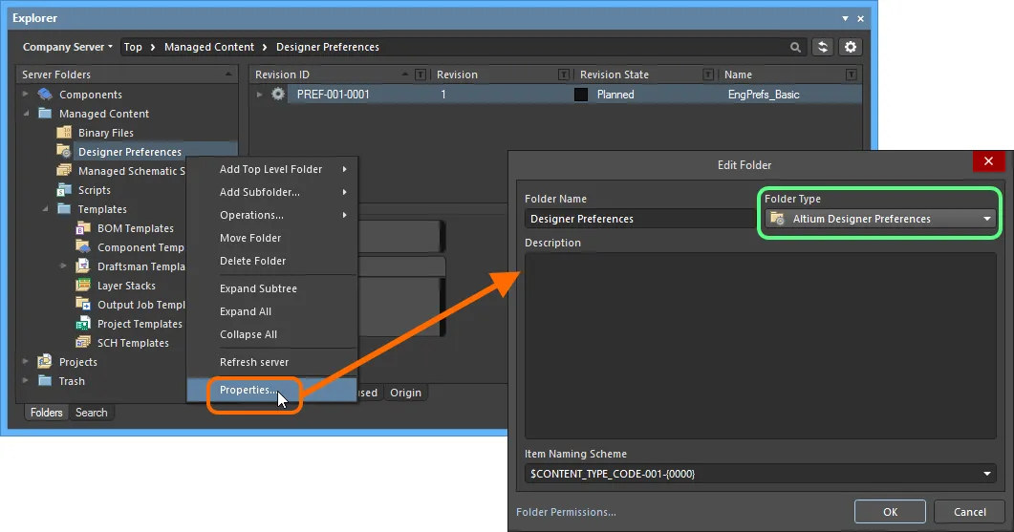This screenshot has width=1014, height=532.
Task: Click the Revision column filter icon
Action: (x=564, y=75)
